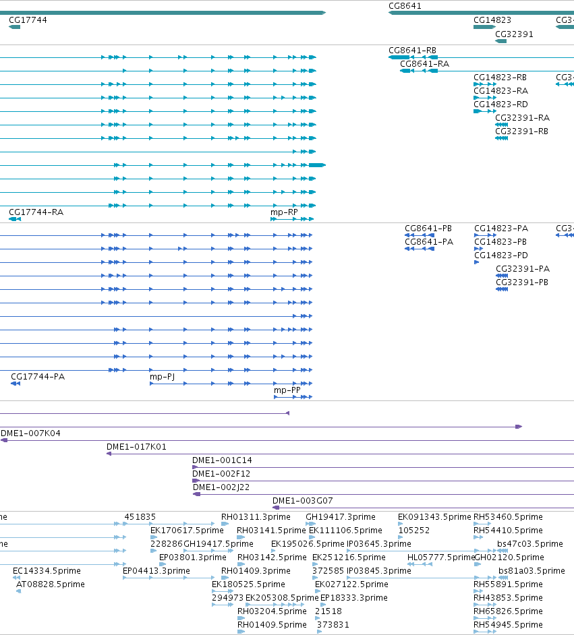Select the 451835 EST label
574x635 pixels.
140,517
